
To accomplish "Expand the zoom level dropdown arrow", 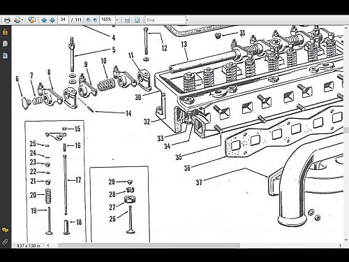I will [x=117, y=20].
